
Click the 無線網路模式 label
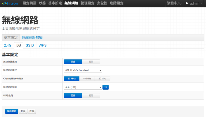pyautogui.click(x=10, y=70)
